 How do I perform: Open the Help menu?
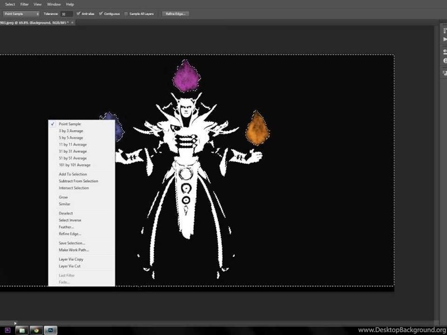[70, 4]
